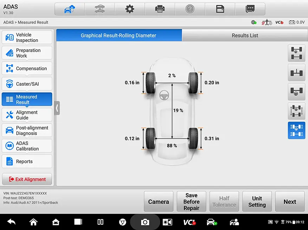Tap the Android home icon

point(33,222)
